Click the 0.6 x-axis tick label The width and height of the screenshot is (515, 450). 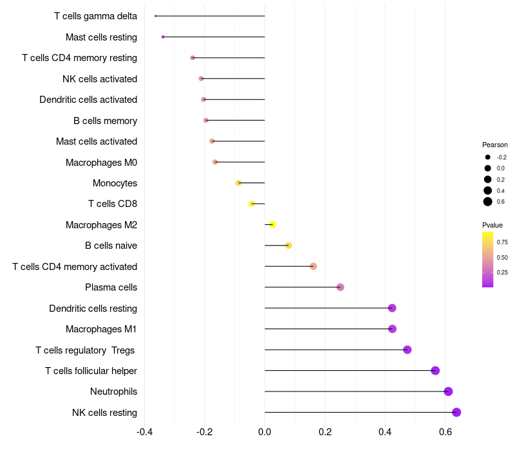445,431
